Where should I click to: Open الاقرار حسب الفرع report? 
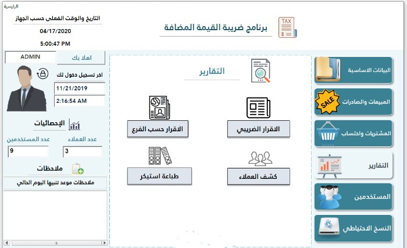(158, 129)
